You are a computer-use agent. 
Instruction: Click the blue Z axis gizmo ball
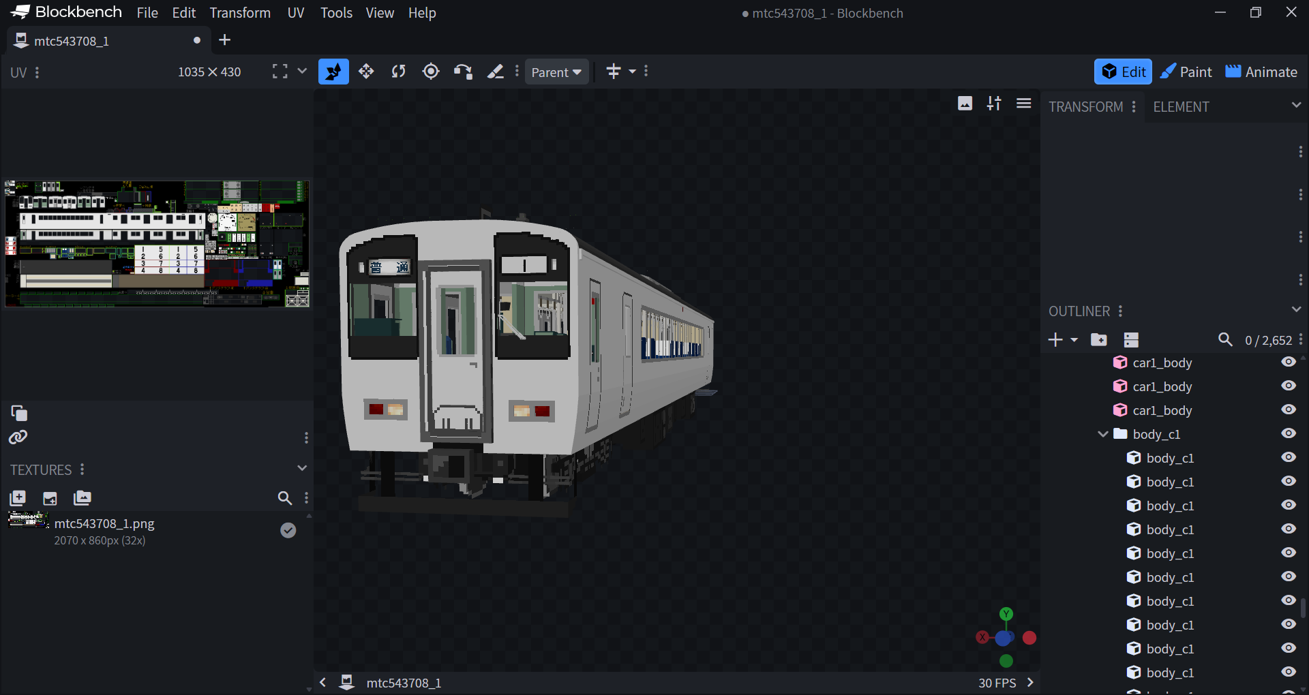[x=1003, y=638]
